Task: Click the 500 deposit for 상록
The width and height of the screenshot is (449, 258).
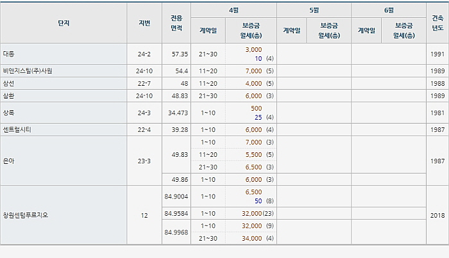Action: point(257,108)
